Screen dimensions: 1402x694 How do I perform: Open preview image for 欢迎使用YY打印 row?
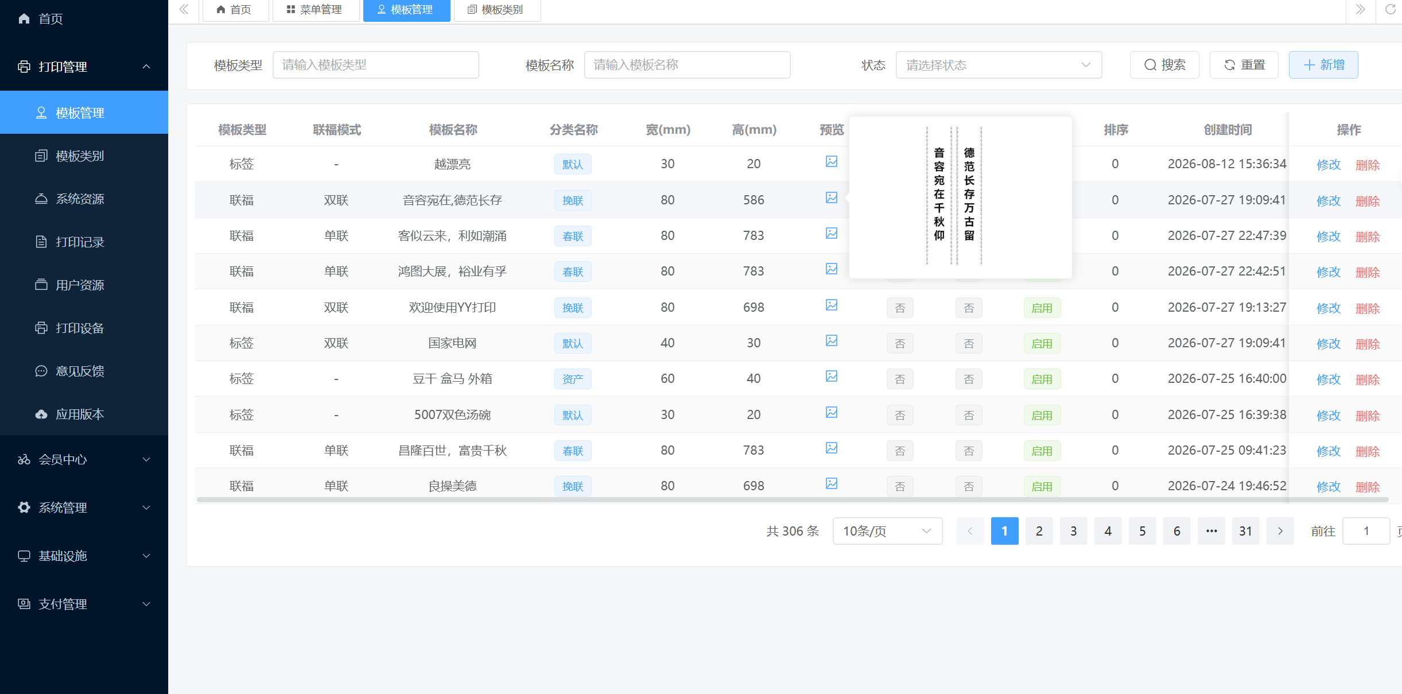[x=831, y=305]
